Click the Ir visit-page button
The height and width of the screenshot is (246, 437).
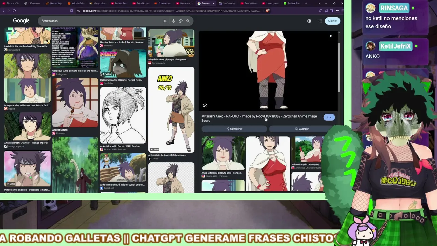tap(329, 118)
